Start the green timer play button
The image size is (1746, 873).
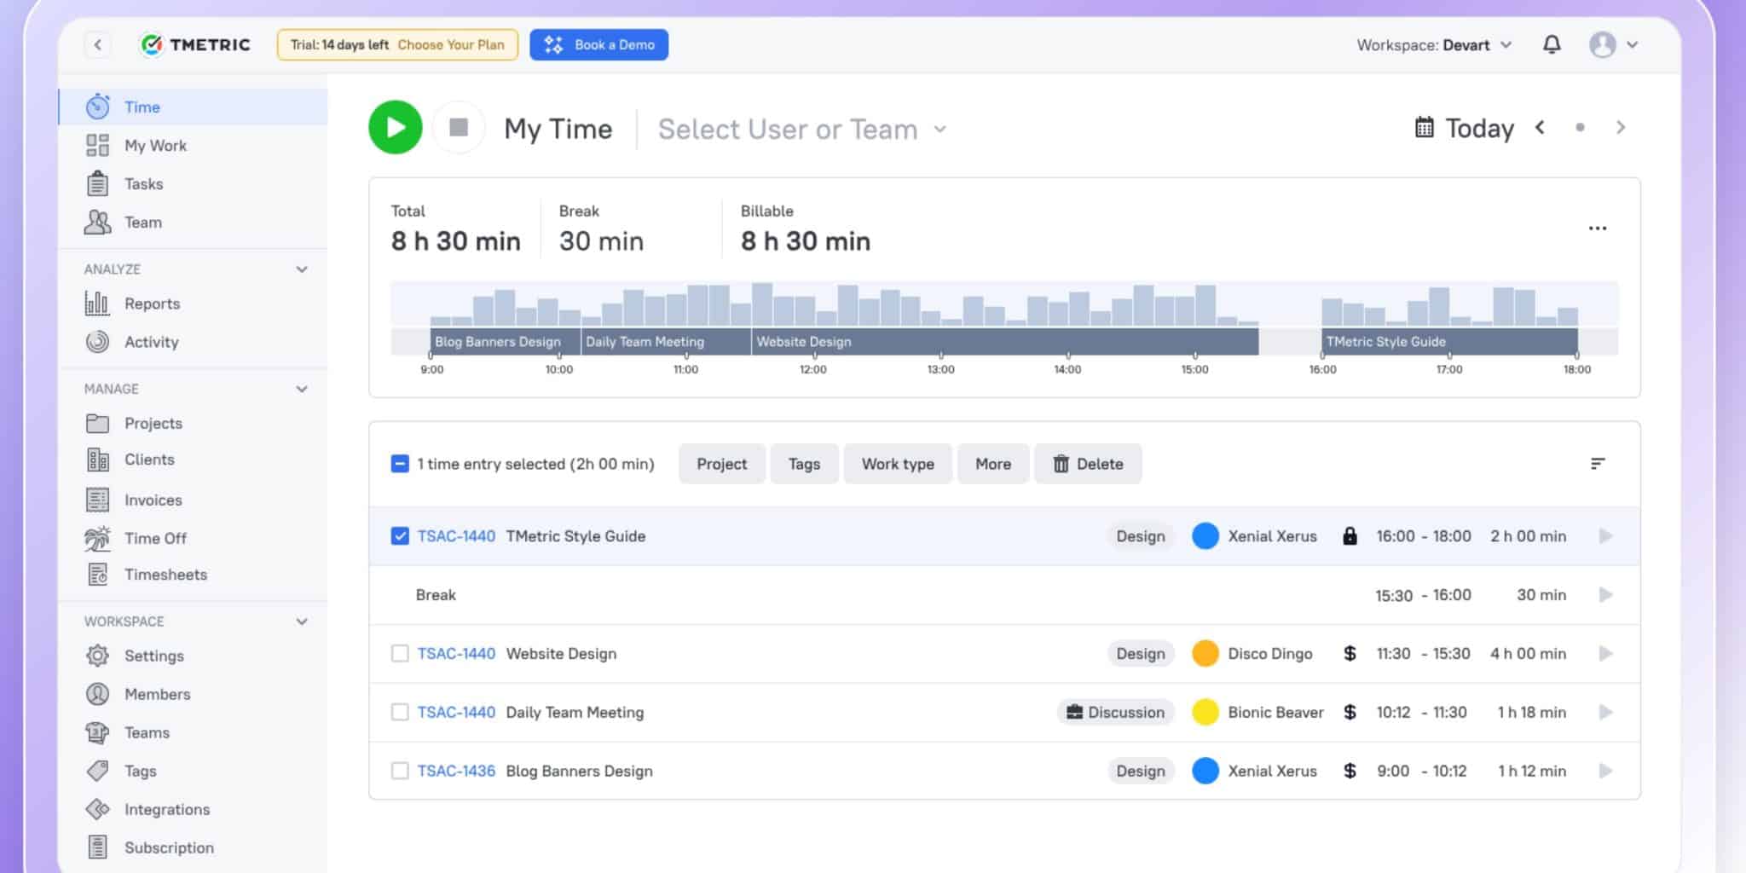point(395,128)
